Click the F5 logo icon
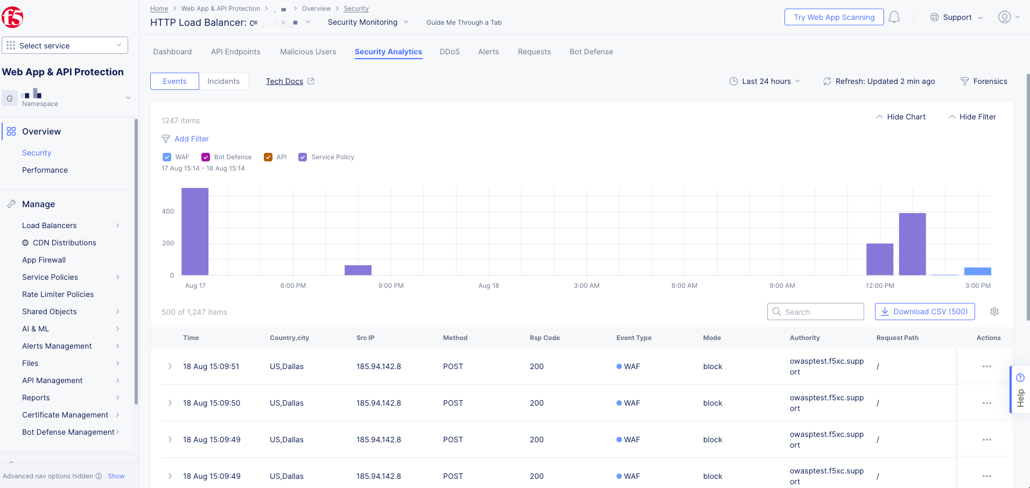1030x488 pixels. coord(12,17)
